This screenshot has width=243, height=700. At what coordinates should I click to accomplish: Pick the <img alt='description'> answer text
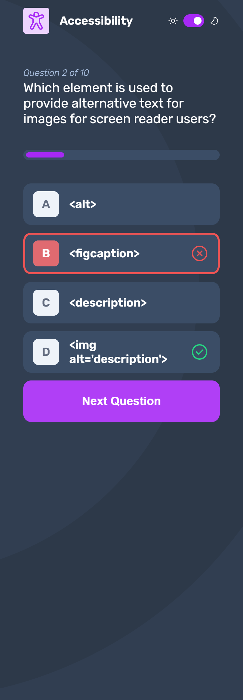tap(118, 352)
